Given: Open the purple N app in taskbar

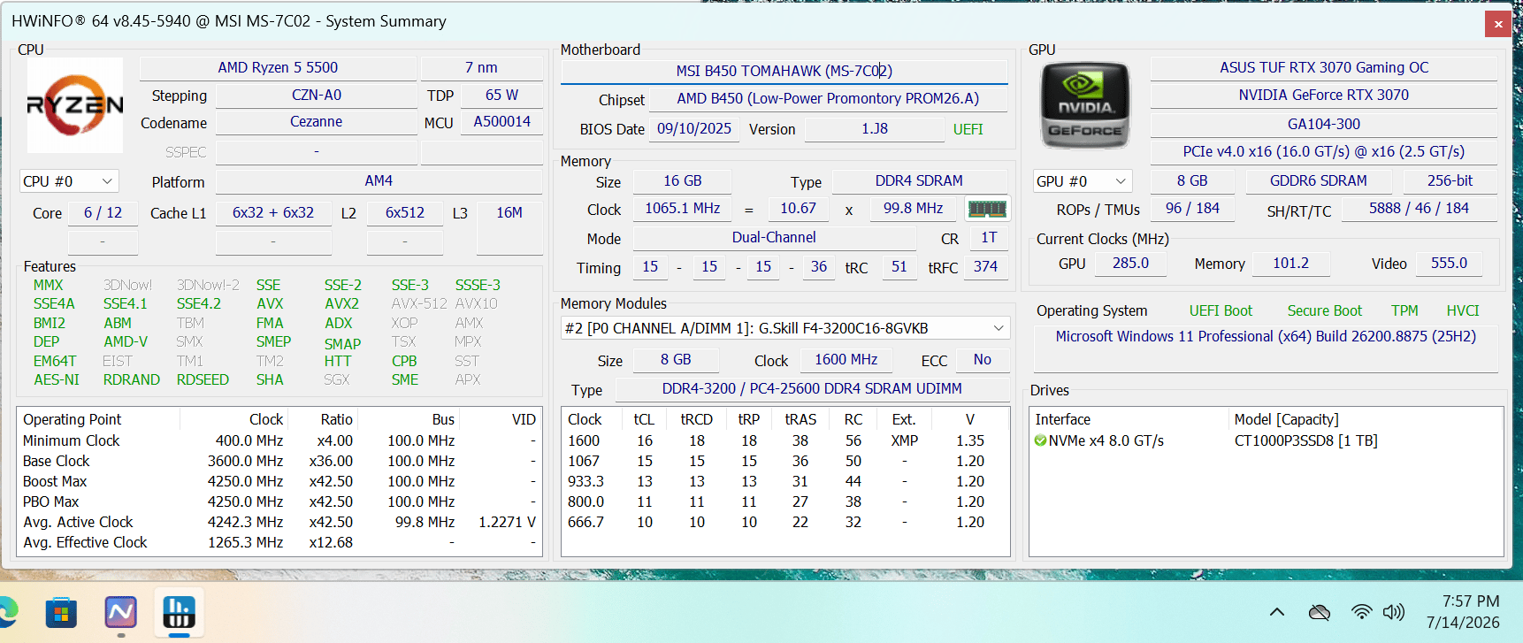Looking at the screenshot, I should (120, 612).
